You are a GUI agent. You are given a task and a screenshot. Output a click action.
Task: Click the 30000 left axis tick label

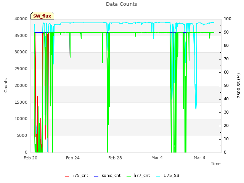[x=21, y=52]
